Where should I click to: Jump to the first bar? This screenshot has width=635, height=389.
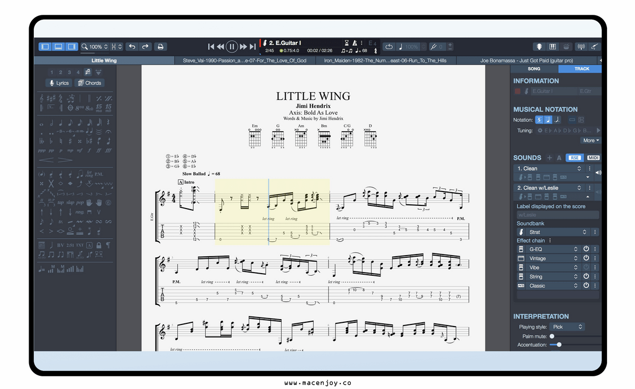point(211,47)
